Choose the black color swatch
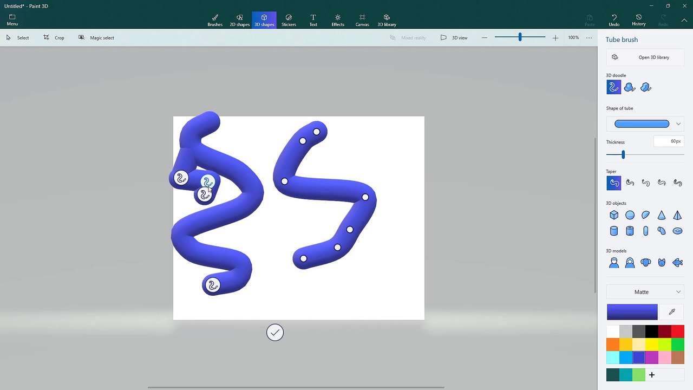 click(x=652, y=331)
